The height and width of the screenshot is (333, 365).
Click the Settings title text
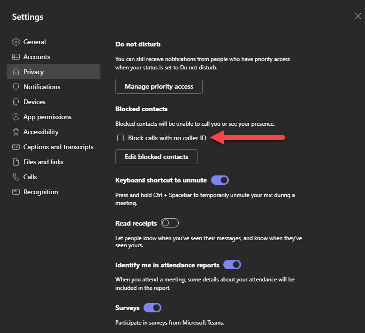28,17
